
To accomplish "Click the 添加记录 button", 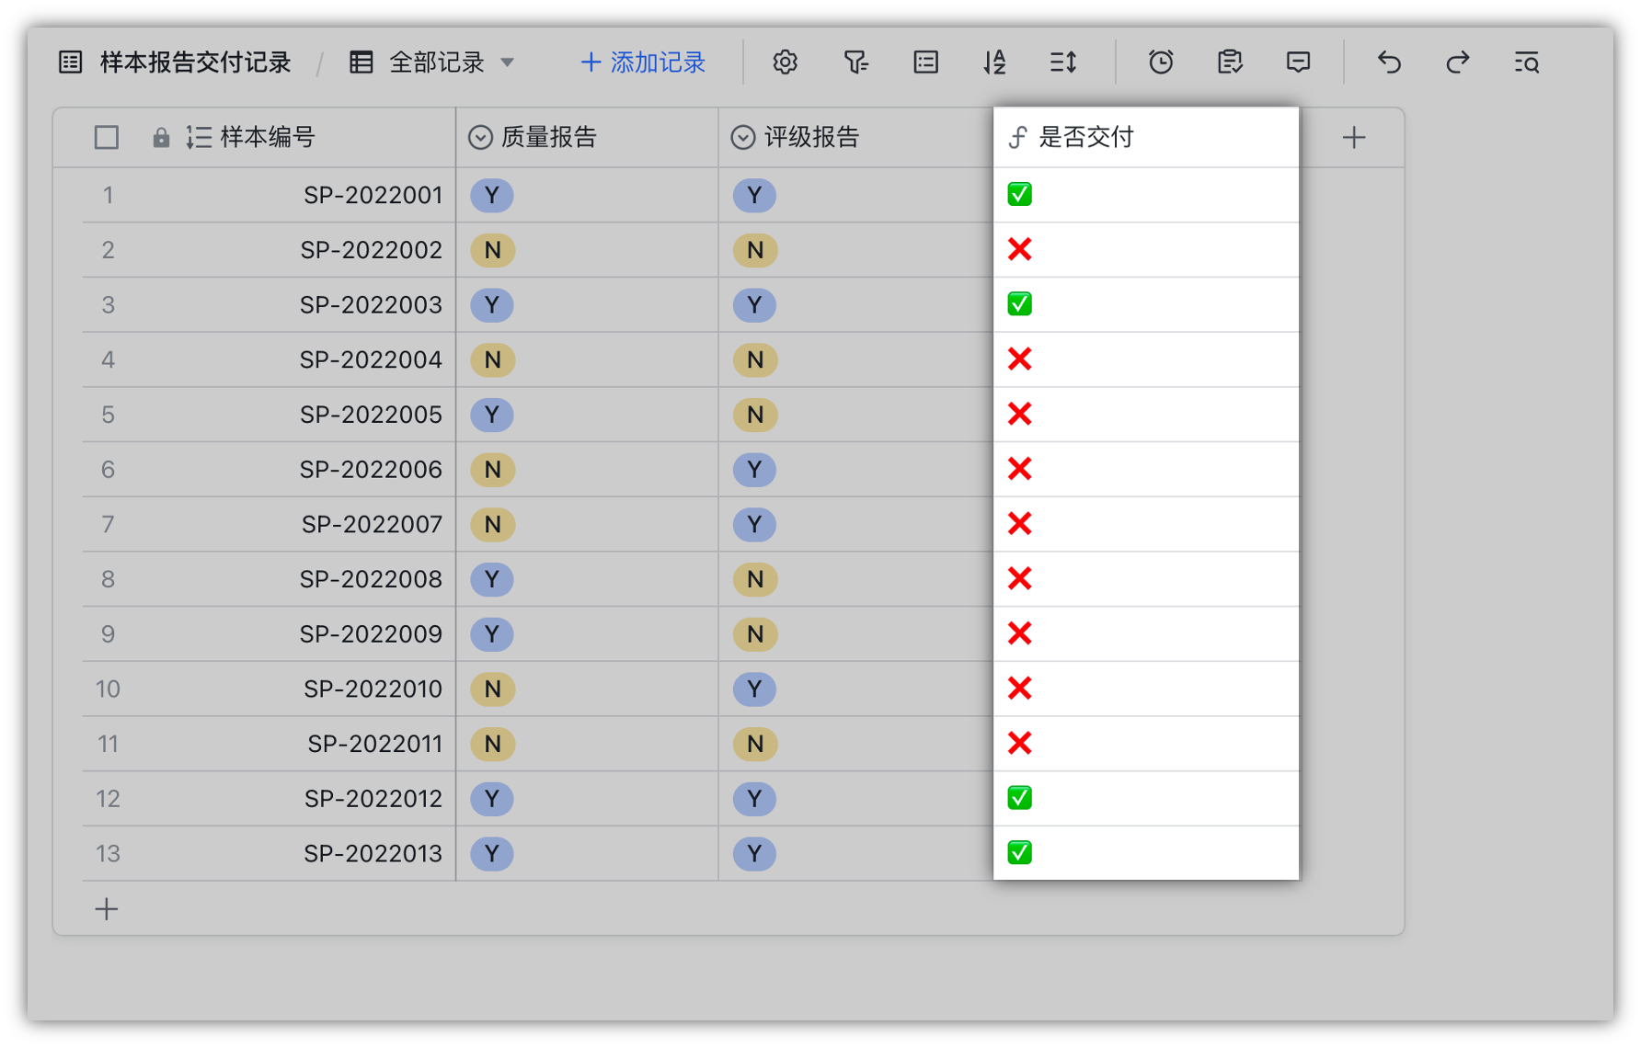I will pyautogui.click(x=643, y=63).
